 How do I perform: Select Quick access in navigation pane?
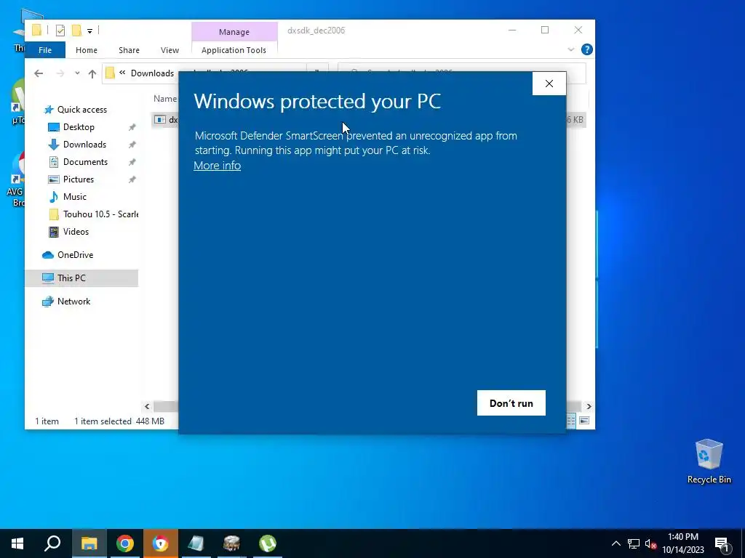tap(82, 110)
